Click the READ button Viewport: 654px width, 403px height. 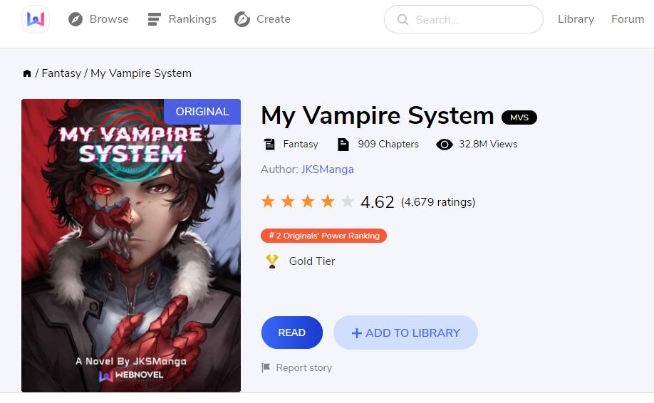[292, 333]
